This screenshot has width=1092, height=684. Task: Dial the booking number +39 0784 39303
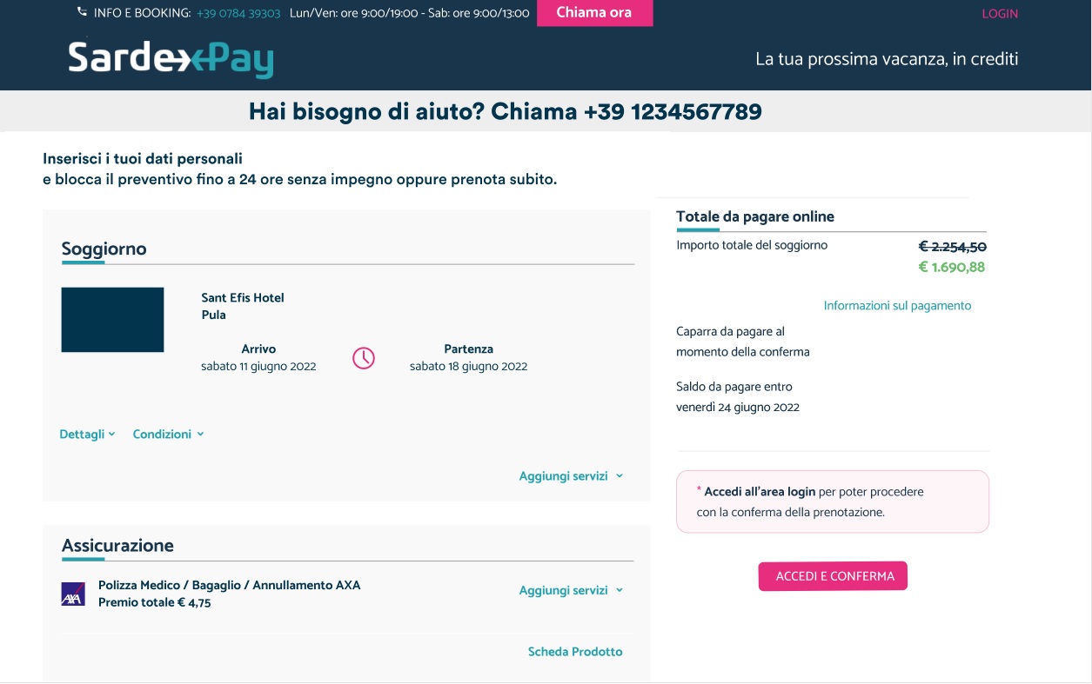[x=239, y=13]
